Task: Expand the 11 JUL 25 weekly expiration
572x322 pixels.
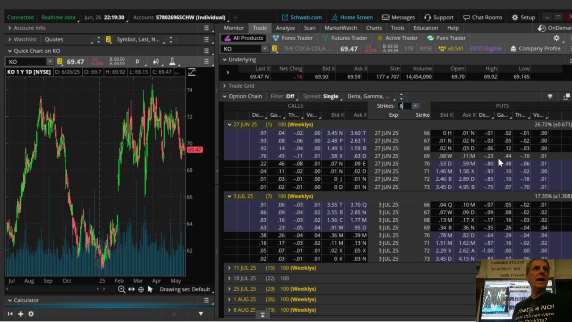Action: [x=229, y=268]
